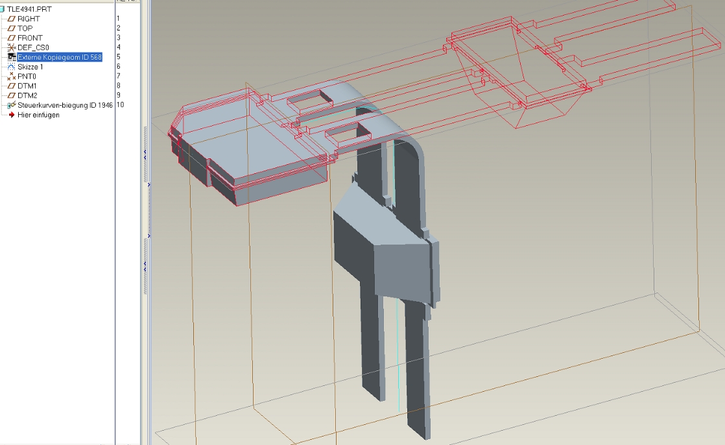
Task: Select FRONT in the model tree
Action: [30, 38]
